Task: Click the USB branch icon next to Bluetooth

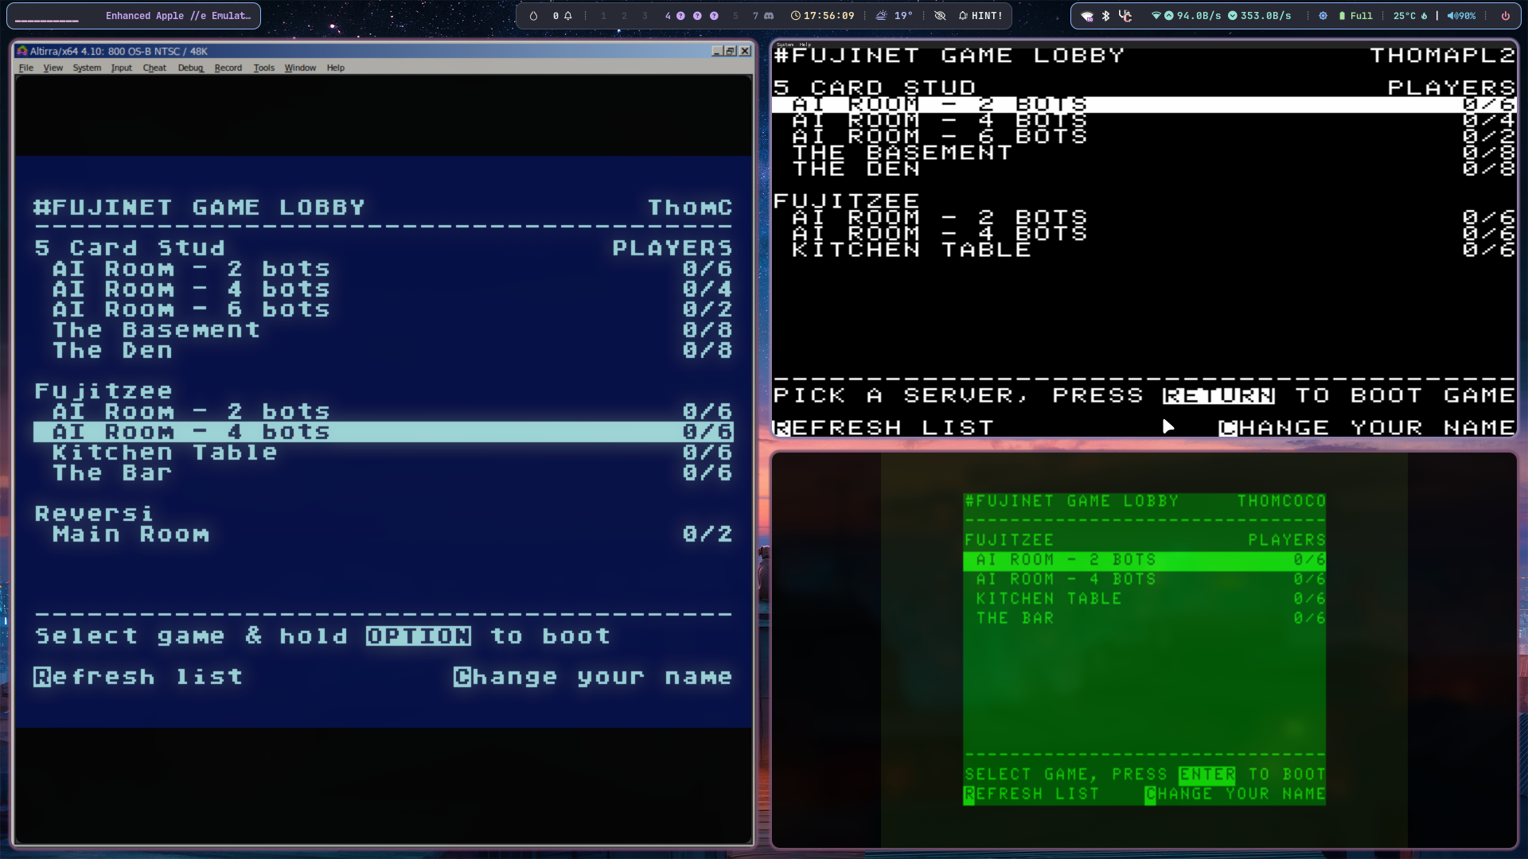Action: [1125, 16]
